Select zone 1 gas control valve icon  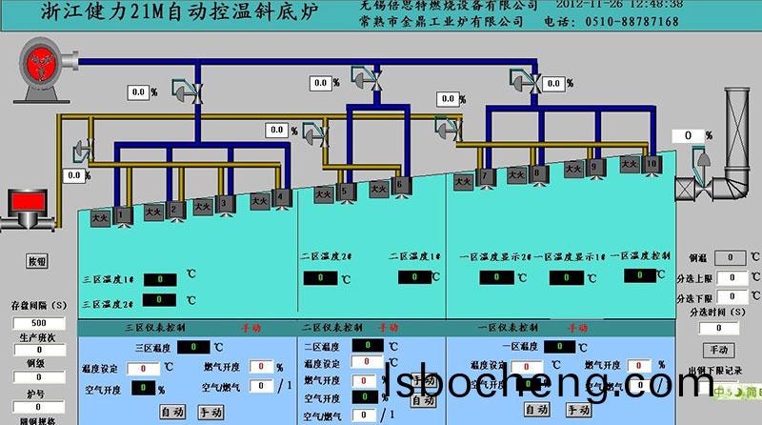click(448, 130)
